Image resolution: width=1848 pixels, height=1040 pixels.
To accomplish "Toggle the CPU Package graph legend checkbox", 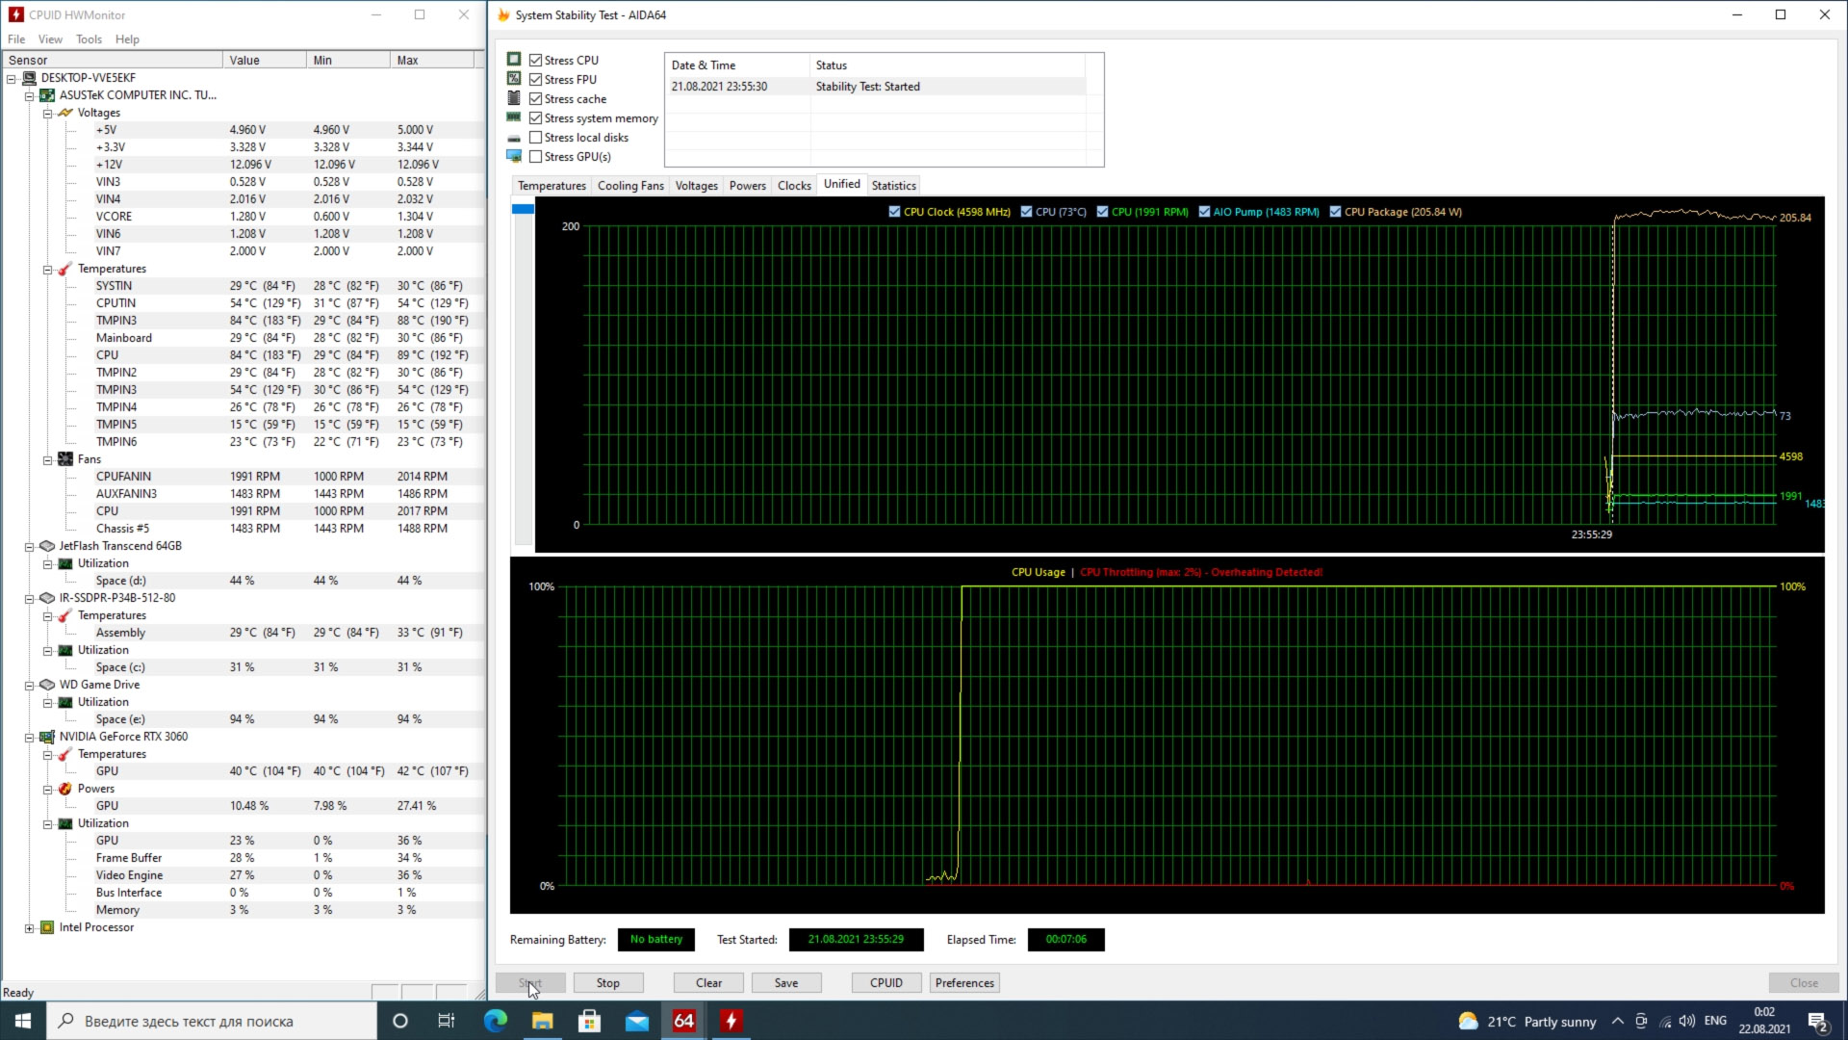I will [x=1335, y=212].
